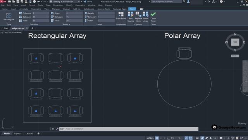248x140 pixels.
Task: Click the New file quick access icon
Action: (x=9, y=2)
